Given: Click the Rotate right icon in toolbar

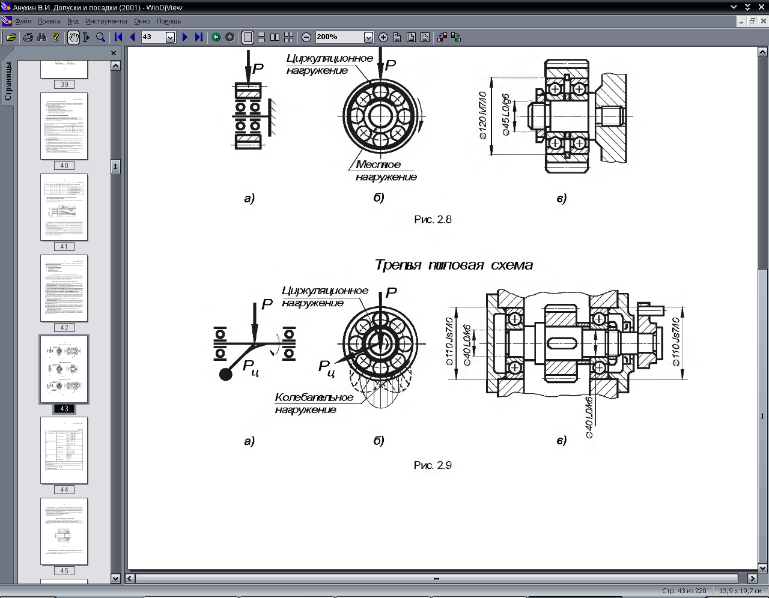Looking at the screenshot, I should [456, 37].
